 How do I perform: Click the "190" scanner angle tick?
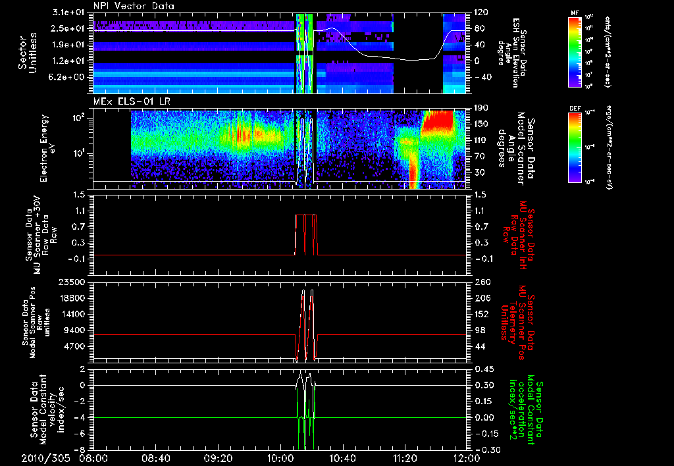tap(481, 108)
